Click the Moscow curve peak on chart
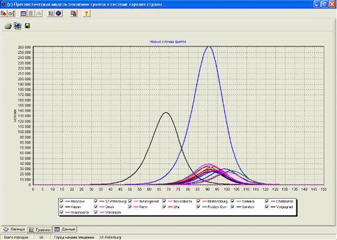This screenshot has width=337, height=240. 208,46
